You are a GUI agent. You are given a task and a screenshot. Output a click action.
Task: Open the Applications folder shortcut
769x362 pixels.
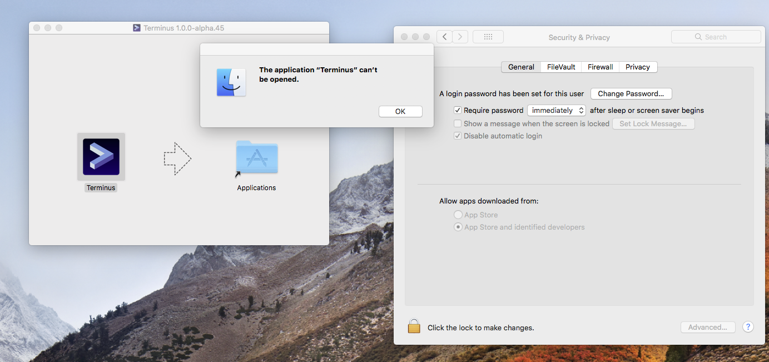tap(256, 157)
